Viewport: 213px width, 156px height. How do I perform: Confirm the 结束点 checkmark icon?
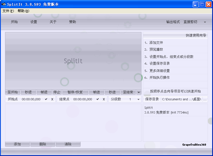tap(97, 99)
